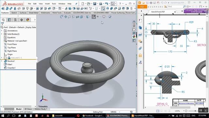The height and width of the screenshot is (118, 209).
Task: Open the Attachments paperclip icon in Foxit sidebar
Action: [140, 48]
